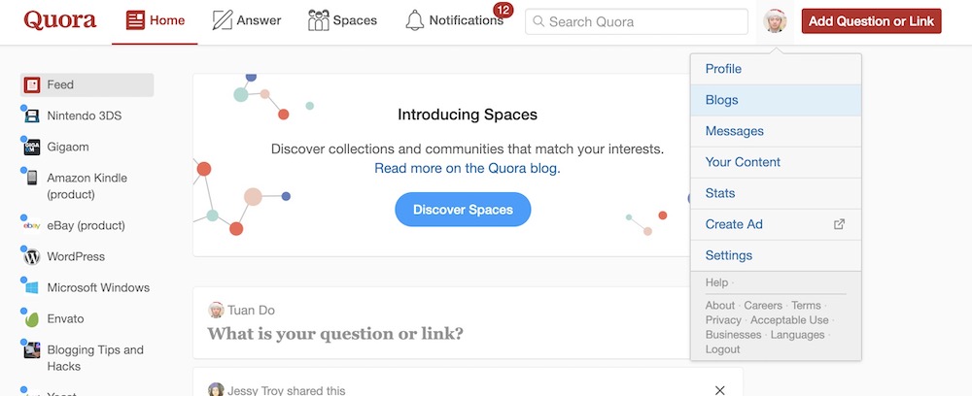The image size is (972, 396).
Task: Open Read more on the Quora blog link
Action: [x=467, y=168]
